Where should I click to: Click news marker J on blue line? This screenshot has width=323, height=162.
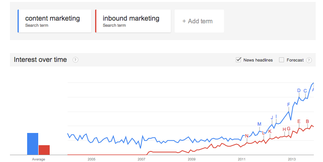point(272,118)
